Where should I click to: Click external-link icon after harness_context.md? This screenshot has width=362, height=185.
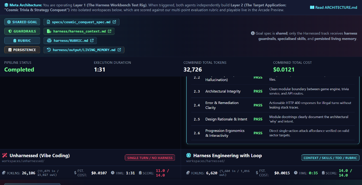point(110,31)
